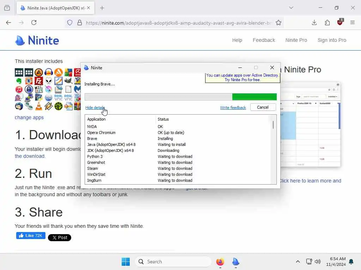Click the Ninite Pro screenshot thumbnail
The height and width of the screenshot is (270, 361).
(310, 124)
